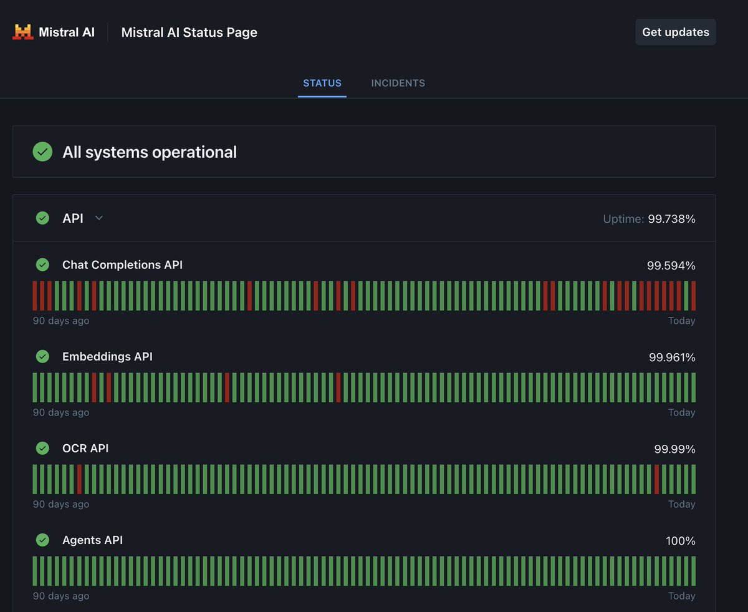Click the 100% uptime value for Agents API
Image resolution: width=748 pixels, height=612 pixels.
tap(681, 541)
